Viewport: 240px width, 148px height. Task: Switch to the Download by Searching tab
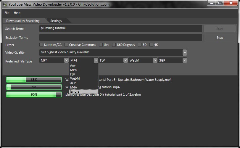(23, 21)
